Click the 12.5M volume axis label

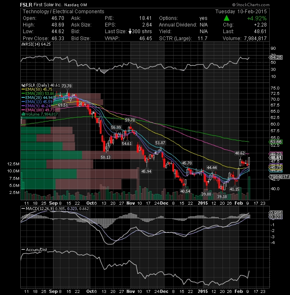[13, 164]
